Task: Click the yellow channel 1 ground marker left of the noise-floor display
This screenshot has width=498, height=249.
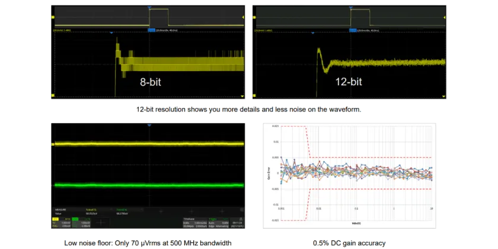Action: click(x=53, y=144)
